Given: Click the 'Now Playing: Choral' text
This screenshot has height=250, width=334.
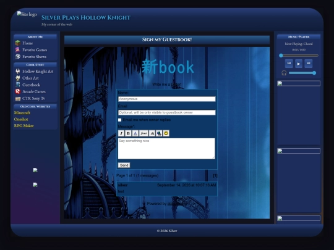Looking at the screenshot, I should [x=299, y=44].
